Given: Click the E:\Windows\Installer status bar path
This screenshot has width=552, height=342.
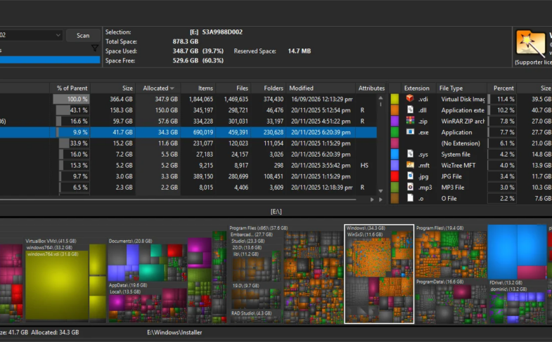Looking at the screenshot, I should (x=174, y=332).
